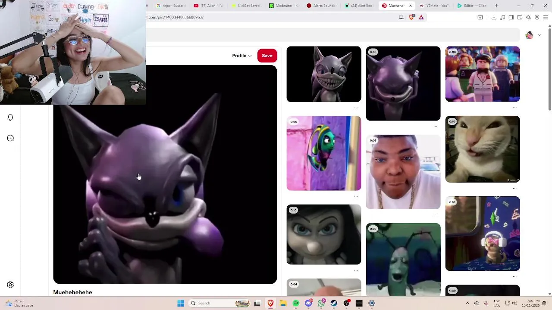This screenshot has width=552, height=310.
Task: Open File Explorer from taskbar
Action: tap(283, 303)
